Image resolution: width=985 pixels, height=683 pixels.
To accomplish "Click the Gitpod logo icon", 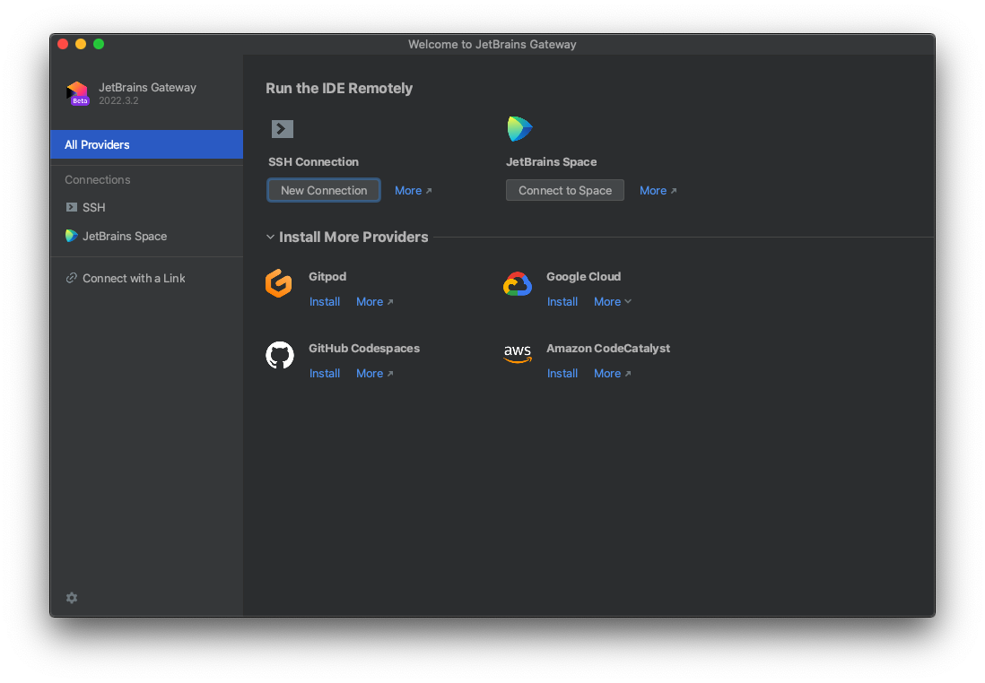I will (279, 283).
